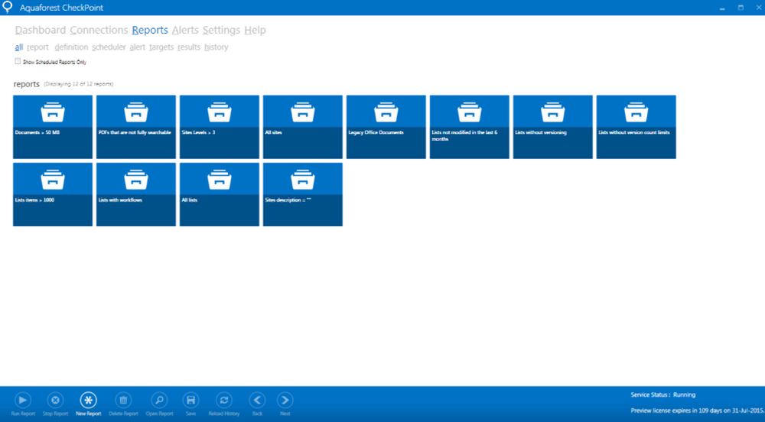765x422 pixels.
Task: Open the Dashboard tab
Action: [40, 31]
